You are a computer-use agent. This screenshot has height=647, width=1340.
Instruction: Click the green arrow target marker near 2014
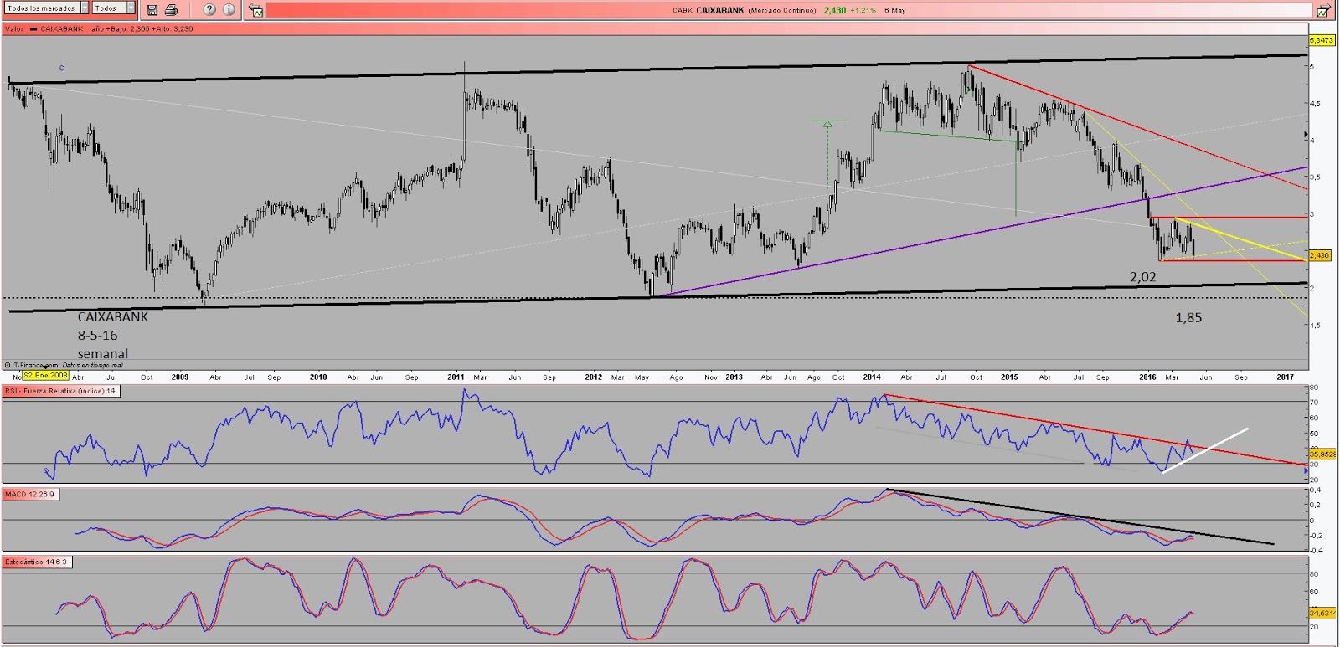coord(827,123)
